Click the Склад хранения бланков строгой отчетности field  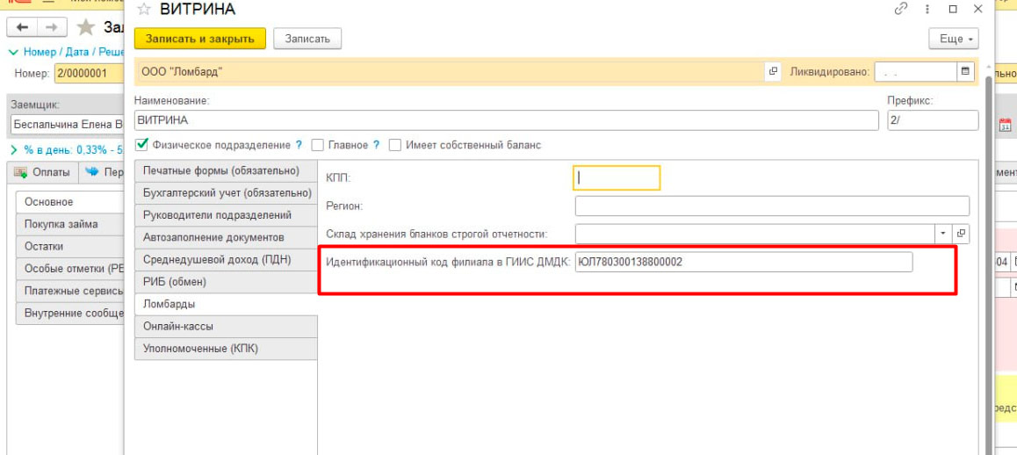pyautogui.click(x=754, y=234)
